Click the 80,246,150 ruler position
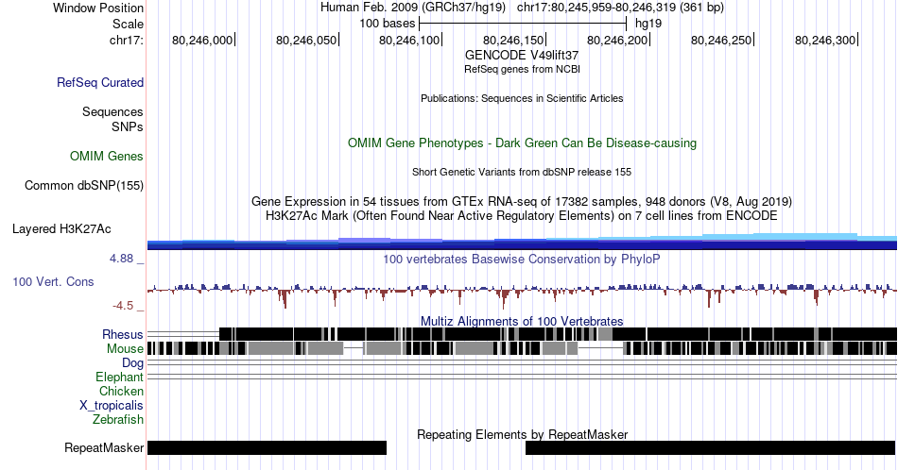This screenshot has width=898, height=470. [x=513, y=40]
